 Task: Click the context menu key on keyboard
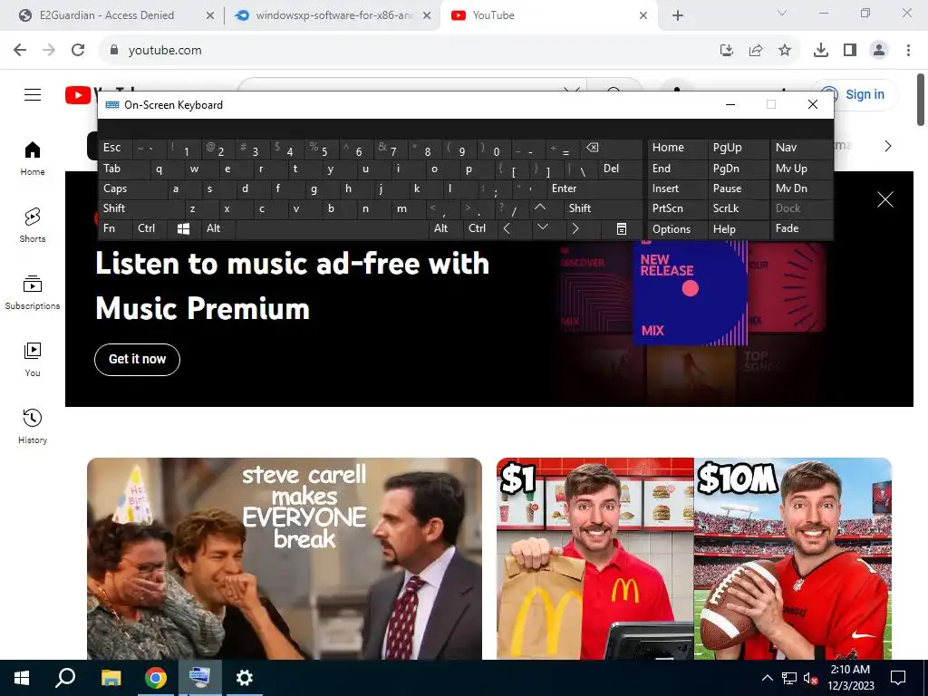[x=621, y=228]
